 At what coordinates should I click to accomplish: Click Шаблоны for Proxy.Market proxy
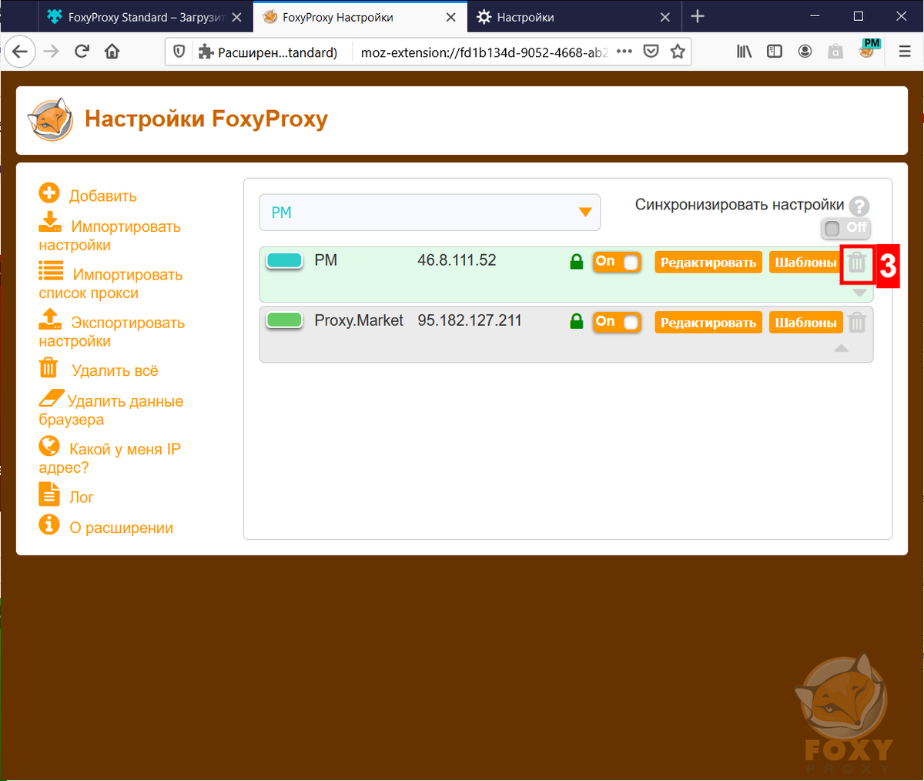click(x=805, y=323)
